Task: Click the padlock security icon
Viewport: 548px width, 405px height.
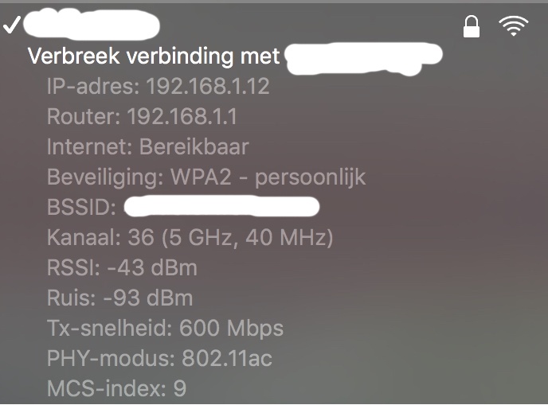Action: (x=472, y=28)
